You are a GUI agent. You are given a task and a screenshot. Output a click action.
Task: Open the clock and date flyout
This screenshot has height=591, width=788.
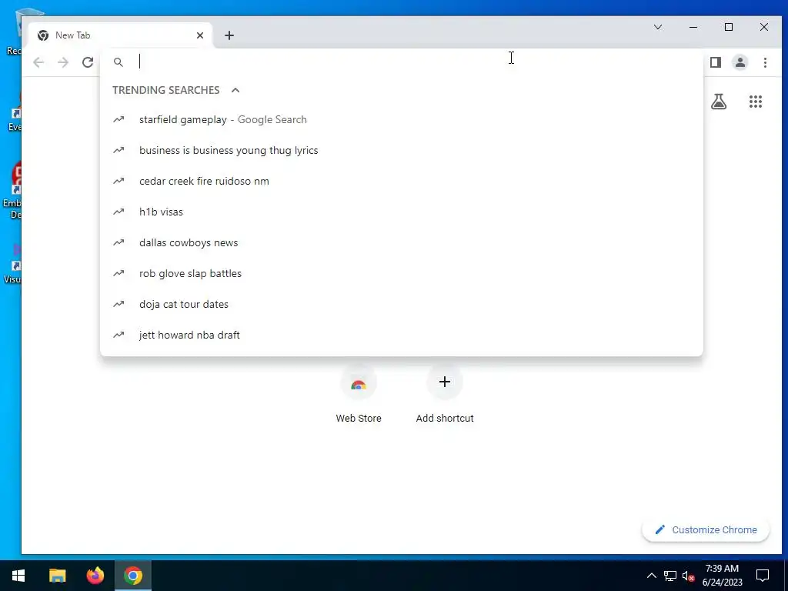coord(722,576)
